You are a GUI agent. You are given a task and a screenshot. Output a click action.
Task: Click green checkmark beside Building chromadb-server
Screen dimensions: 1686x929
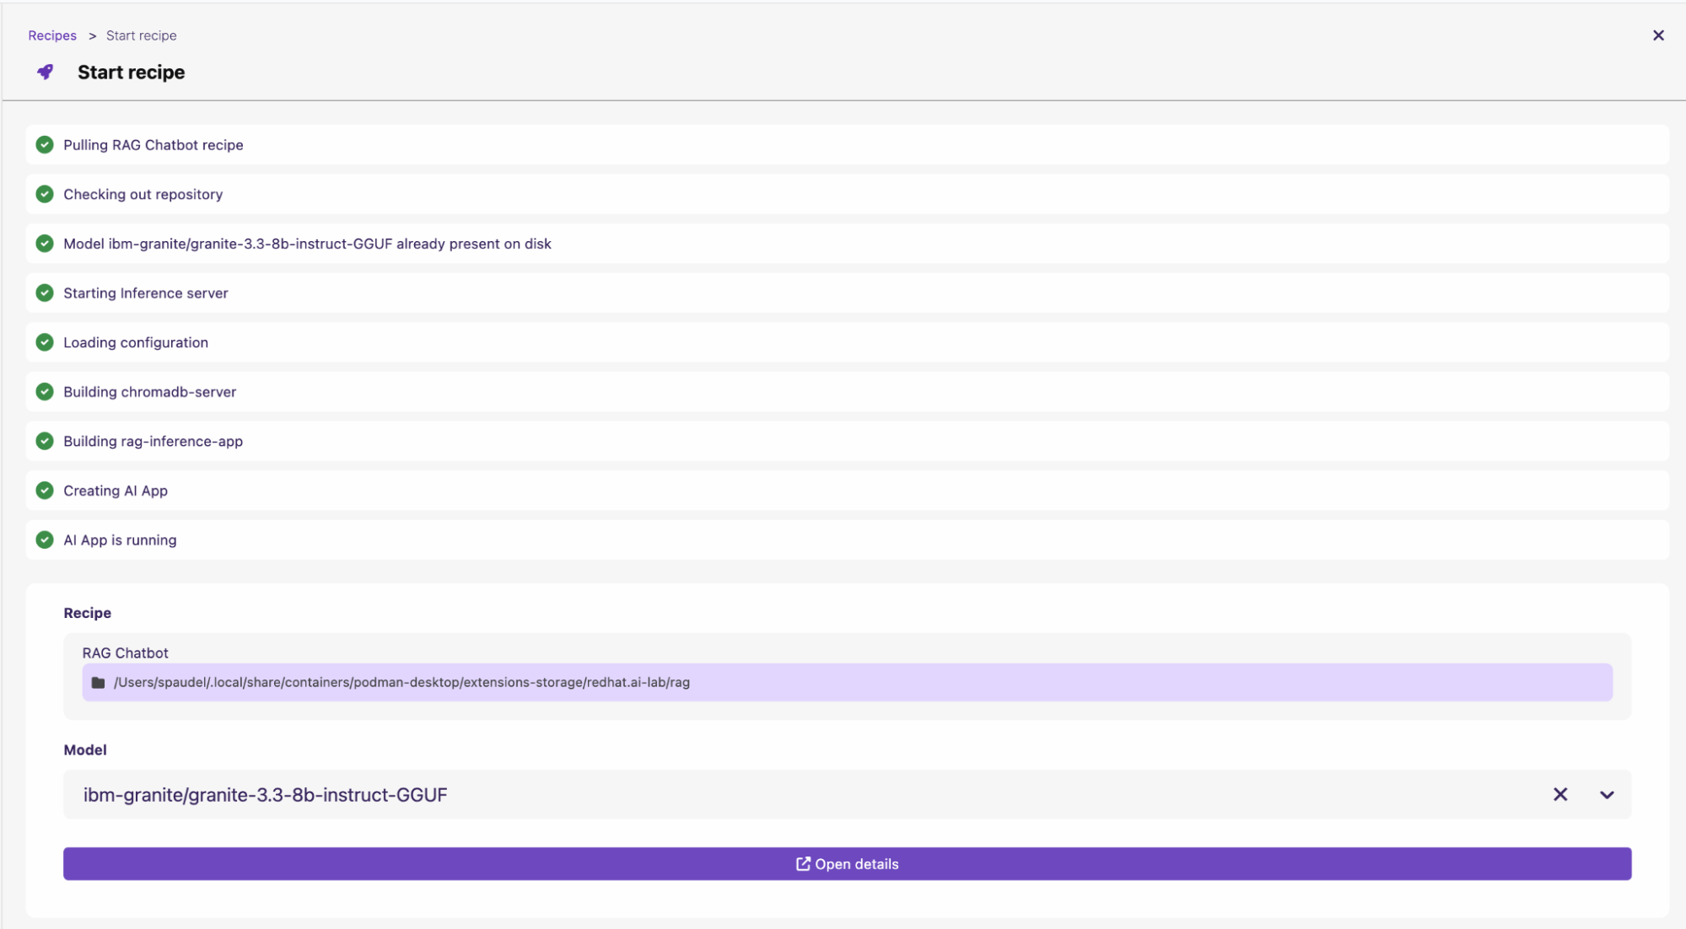[45, 392]
